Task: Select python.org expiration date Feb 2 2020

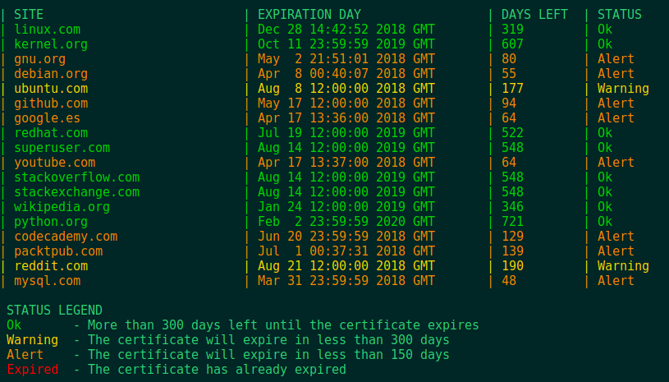Action: click(x=346, y=222)
